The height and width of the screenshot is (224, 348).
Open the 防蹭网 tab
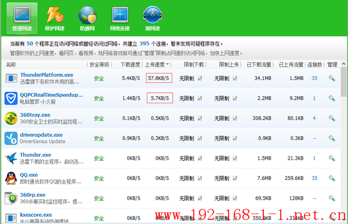pos(87,19)
